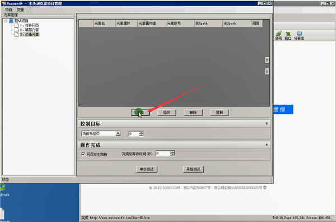Screen dimensions: 336x222
Task: Click the page icon of step 2 in the tree
Action: (16, 30)
